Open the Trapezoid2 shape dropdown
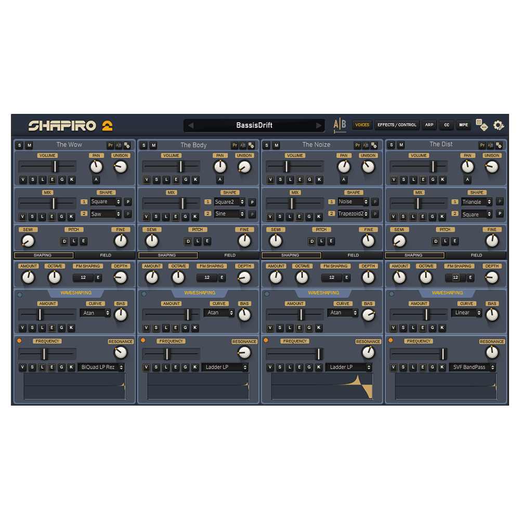 tap(354, 214)
